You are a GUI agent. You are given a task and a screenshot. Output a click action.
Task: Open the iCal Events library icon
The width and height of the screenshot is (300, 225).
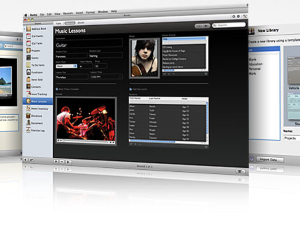click(x=28, y=36)
